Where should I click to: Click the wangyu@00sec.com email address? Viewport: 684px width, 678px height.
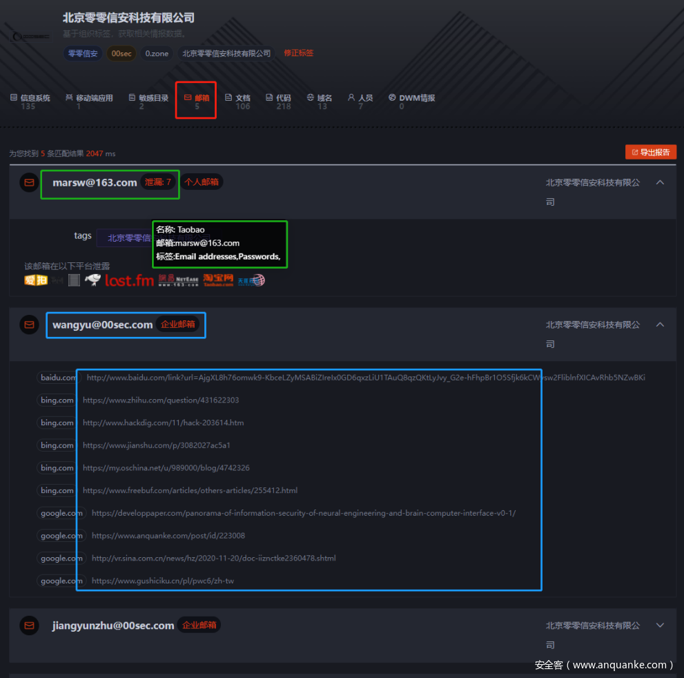103,325
